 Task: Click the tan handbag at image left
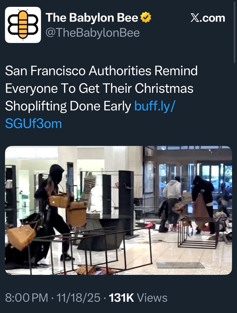pyautogui.click(x=21, y=237)
